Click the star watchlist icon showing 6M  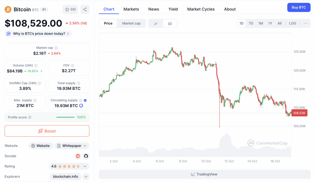70,9
